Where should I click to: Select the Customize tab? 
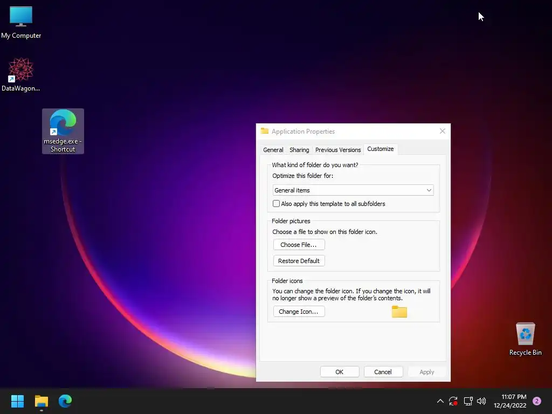tap(381, 149)
